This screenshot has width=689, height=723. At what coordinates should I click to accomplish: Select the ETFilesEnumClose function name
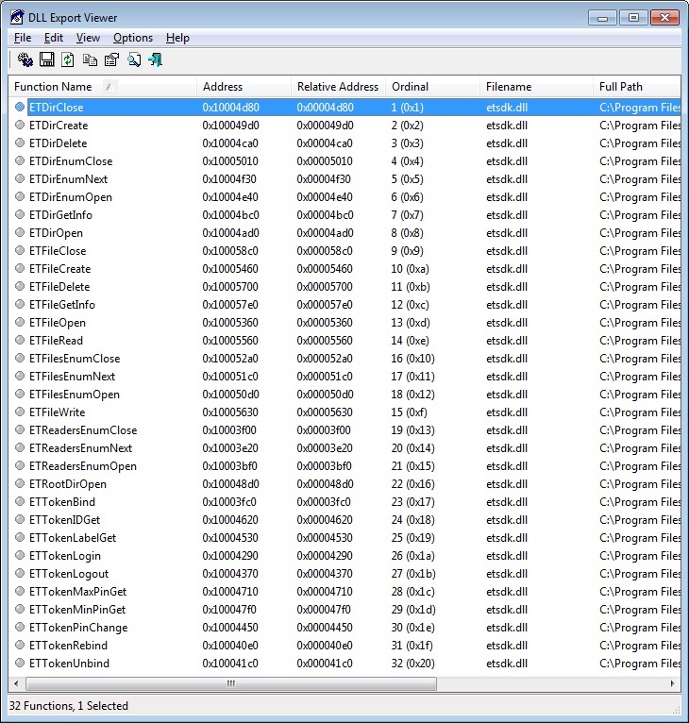point(75,359)
